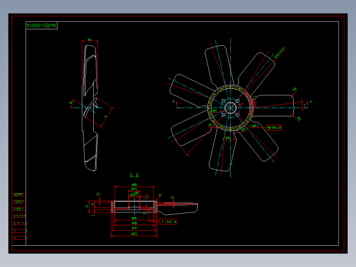
Task: Click the fan blade on the horizontal centerline
Action: 274,106
